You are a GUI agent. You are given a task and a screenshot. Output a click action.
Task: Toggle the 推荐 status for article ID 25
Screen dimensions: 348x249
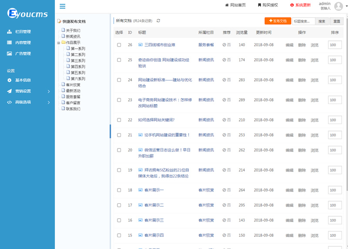click(227, 60)
